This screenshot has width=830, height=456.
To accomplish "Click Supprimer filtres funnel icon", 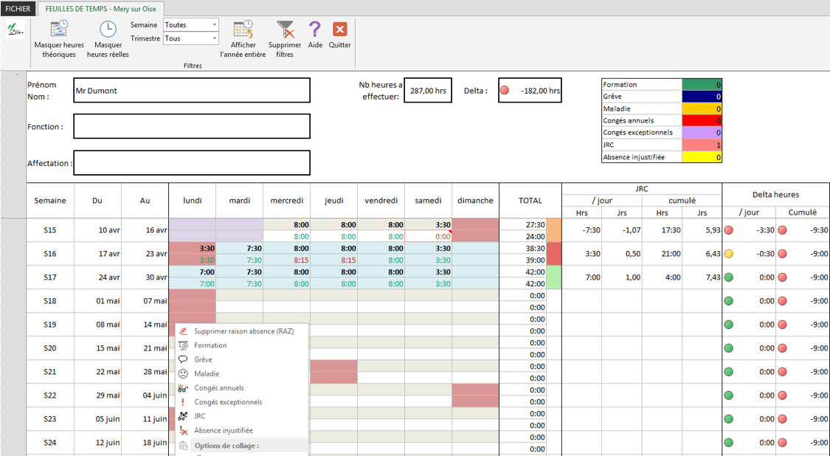I will tap(285, 30).
